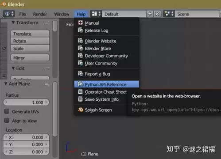Screen dimensions: 221x159
Task: Collapse the Add Plane operator panel
Action: point(6,83)
